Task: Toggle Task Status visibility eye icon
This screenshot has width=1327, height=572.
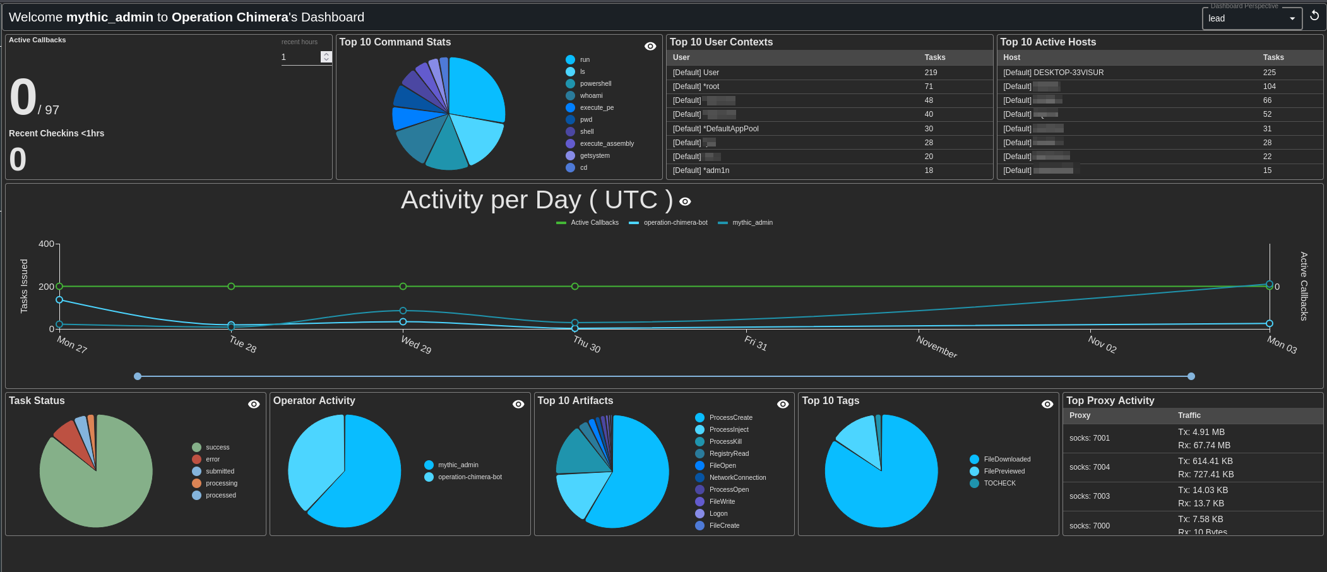Action: [254, 404]
